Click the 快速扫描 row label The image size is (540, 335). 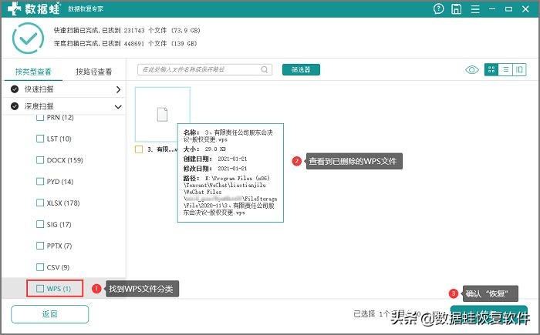(39, 89)
